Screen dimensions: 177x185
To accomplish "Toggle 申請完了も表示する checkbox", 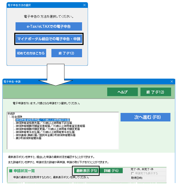I will 132,173.
